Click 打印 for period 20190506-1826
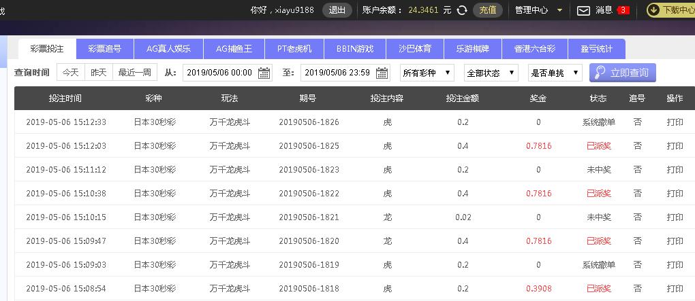The image size is (695, 301). tap(675, 122)
